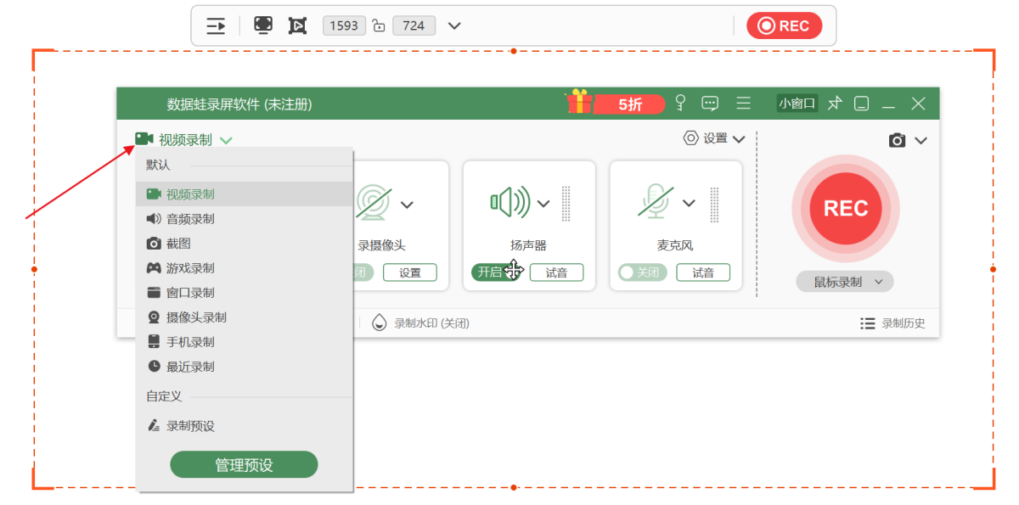Select custom region capture icon in top toolbar

click(x=297, y=25)
